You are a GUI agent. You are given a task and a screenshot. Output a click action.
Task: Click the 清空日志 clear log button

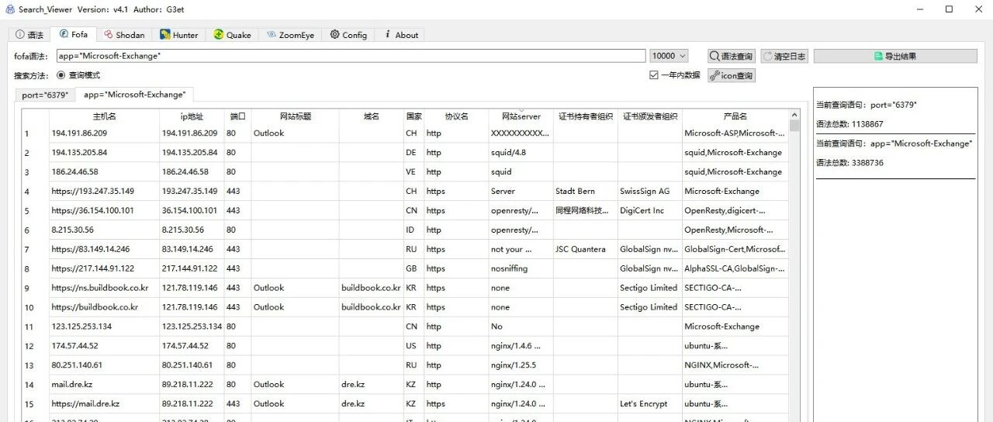click(784, 56)
